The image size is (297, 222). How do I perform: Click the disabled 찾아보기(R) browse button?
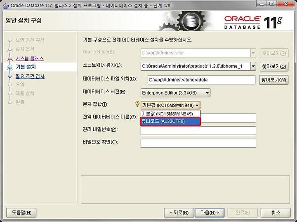(x=274, y=53)
